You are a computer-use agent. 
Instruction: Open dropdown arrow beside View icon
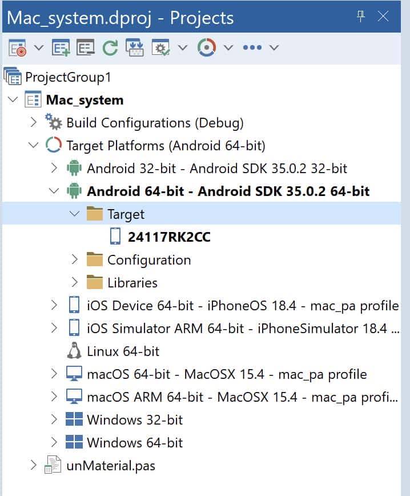click(x=39, y=48)
